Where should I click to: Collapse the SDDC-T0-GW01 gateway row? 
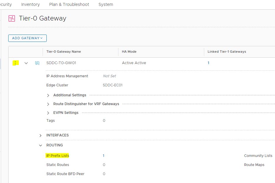coord(26,63)
